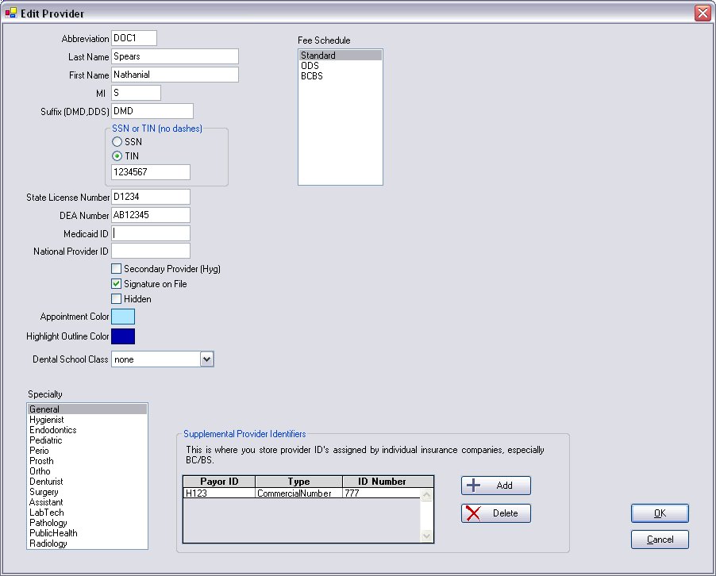
Task: Toggle the Hidden checkbox
Action: tap(117, 299)
